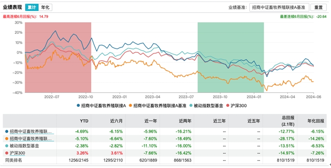Screen dimensions: 331x168
Task: Click the 重置 reset button
Action: [318, 7]
